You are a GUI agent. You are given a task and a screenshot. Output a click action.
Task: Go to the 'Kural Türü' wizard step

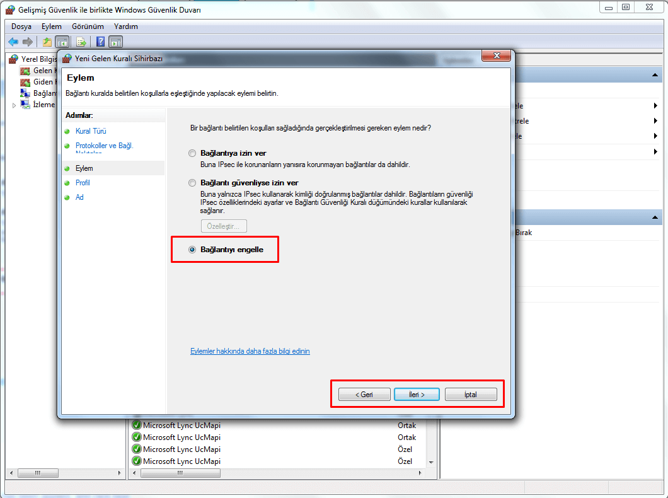[x=91, y=131]
